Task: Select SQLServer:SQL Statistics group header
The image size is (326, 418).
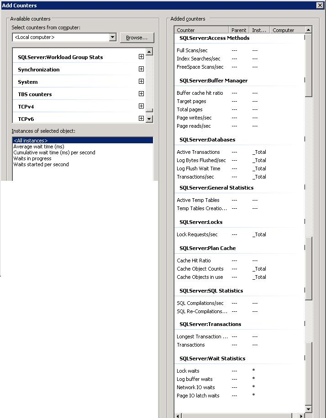Action: pos(211,291)
